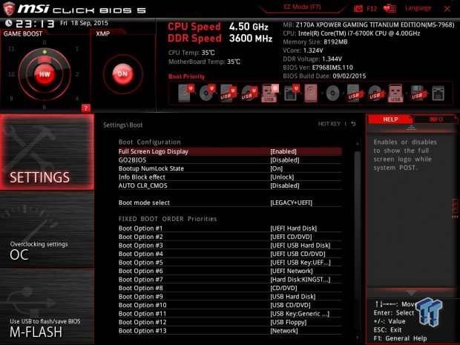Select the UEFI network boot priority icon
Image resolution: width=460 pixels, height=345 pixels.
(x=292, y=93)
